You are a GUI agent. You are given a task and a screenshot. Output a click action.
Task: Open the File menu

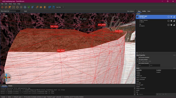click(x=2, y=4)
